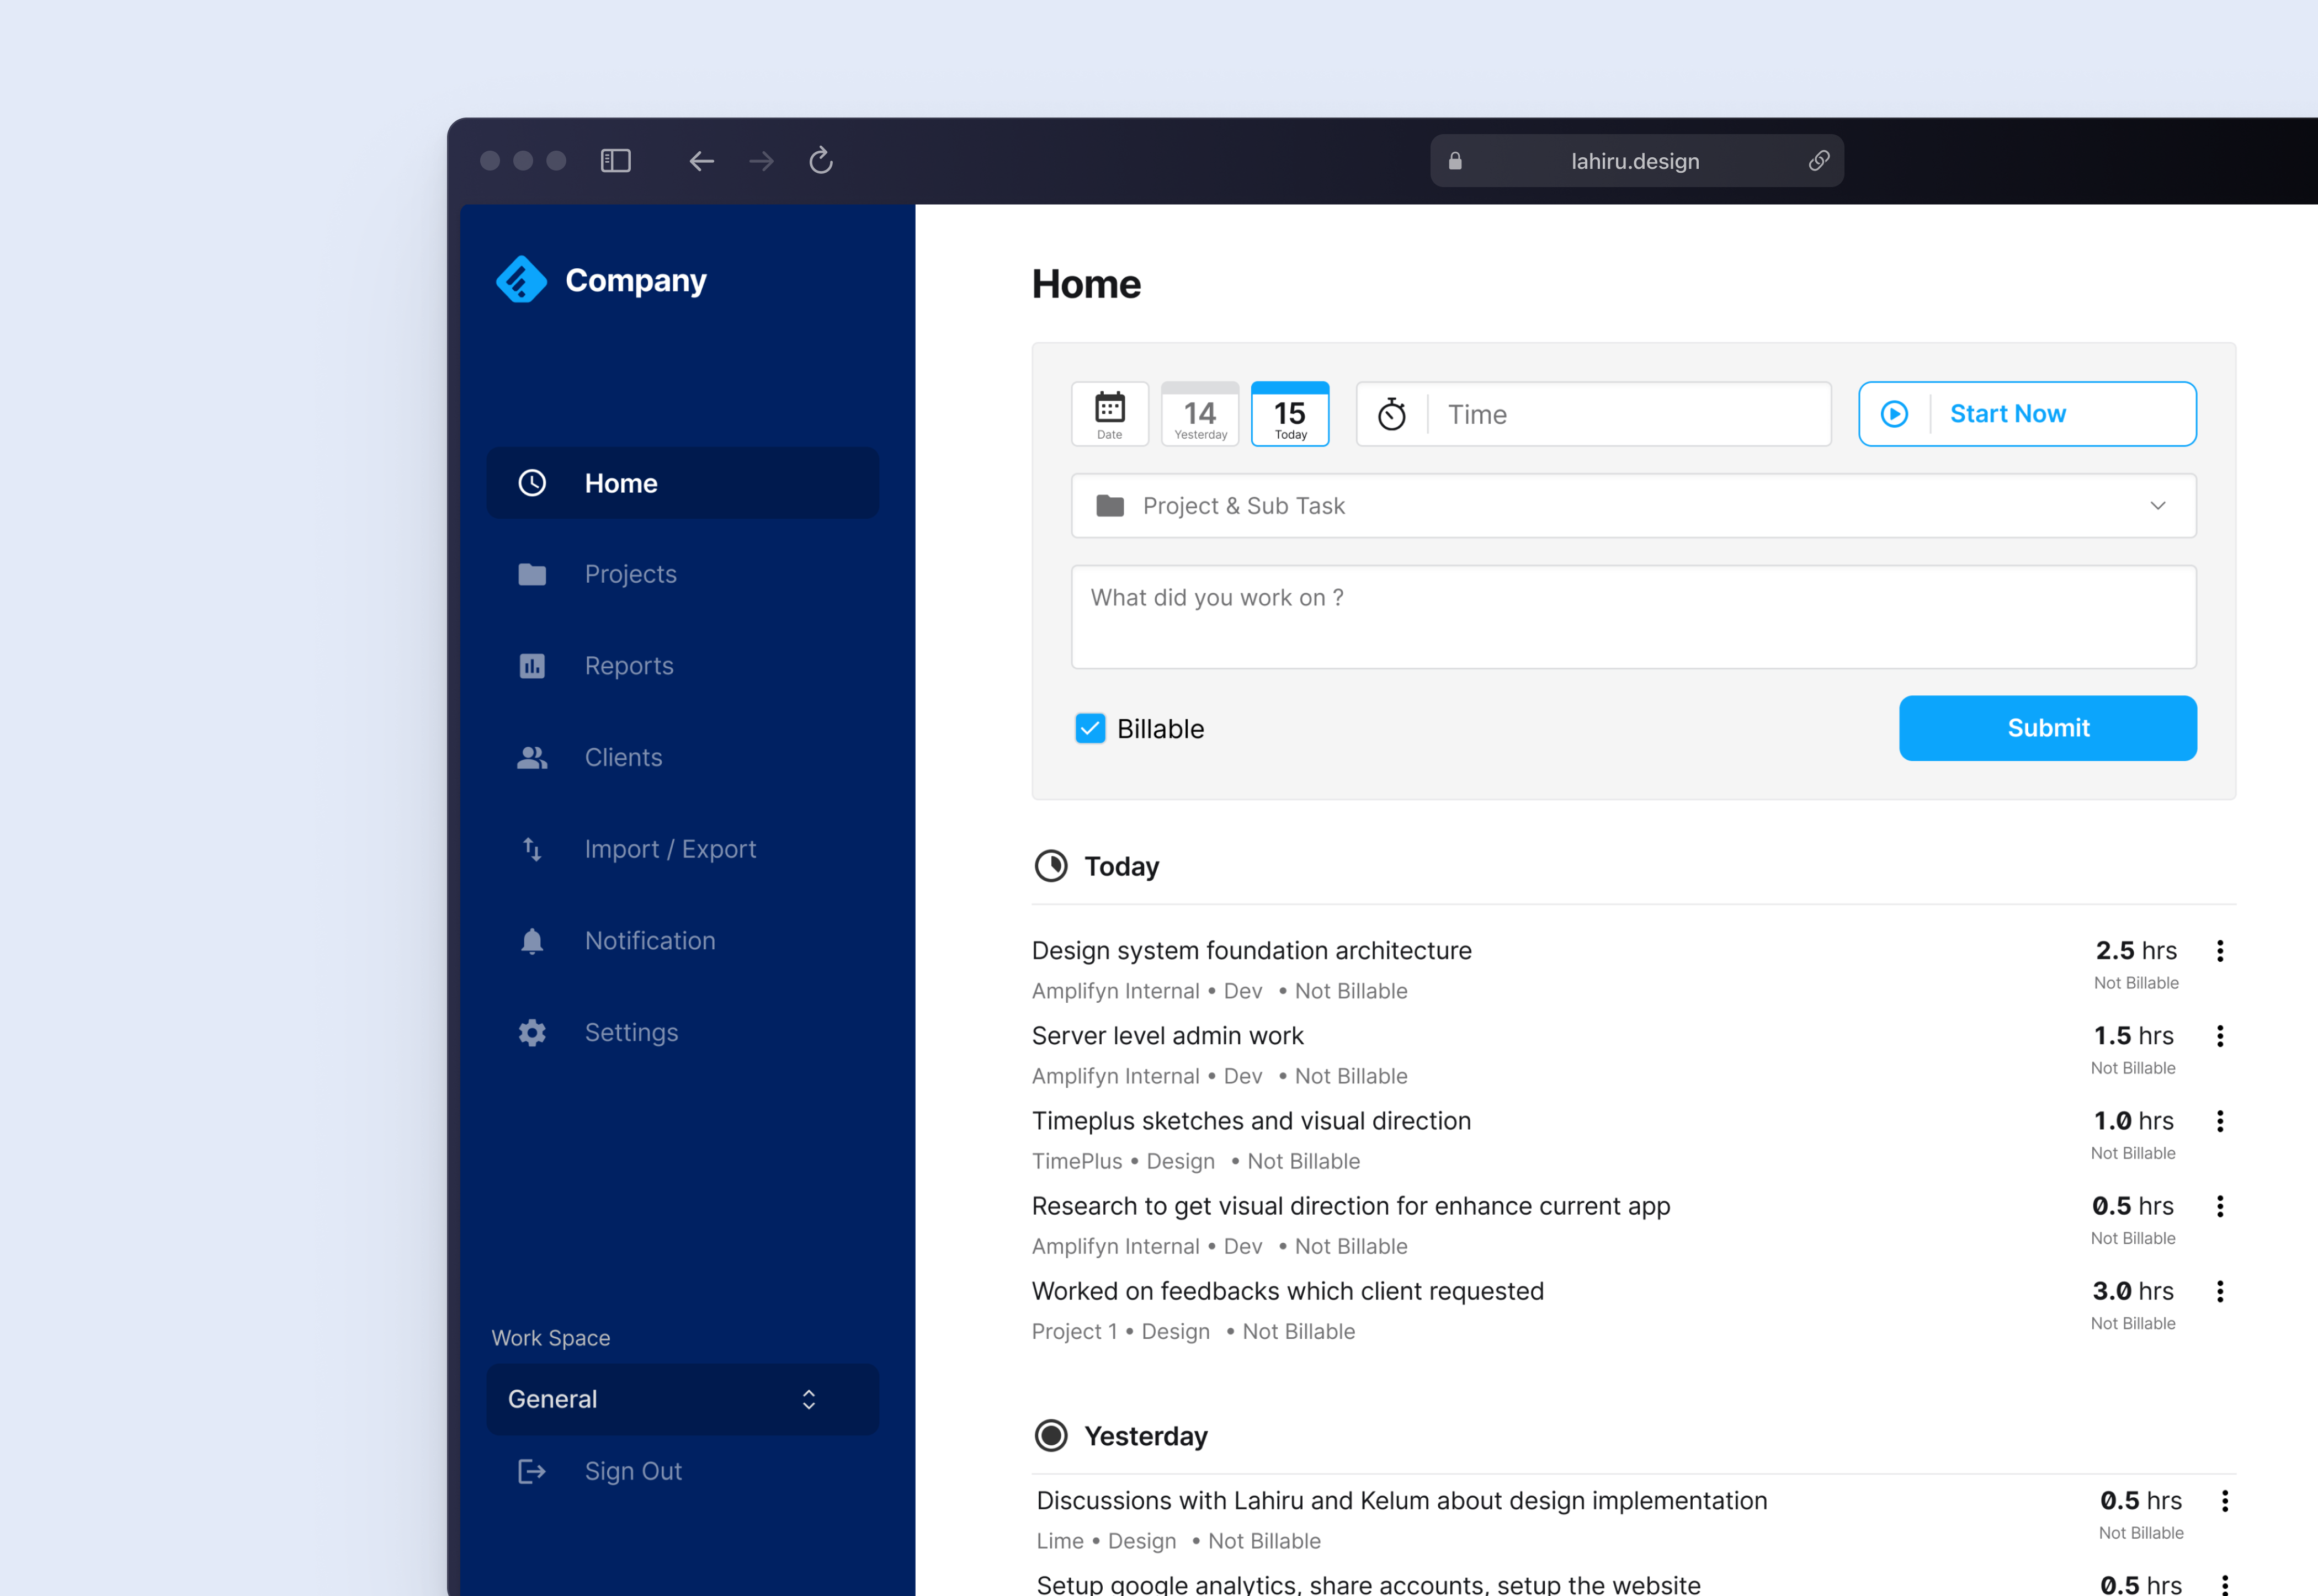Click the Import / Export arrows icon

(x=532, y=849)
